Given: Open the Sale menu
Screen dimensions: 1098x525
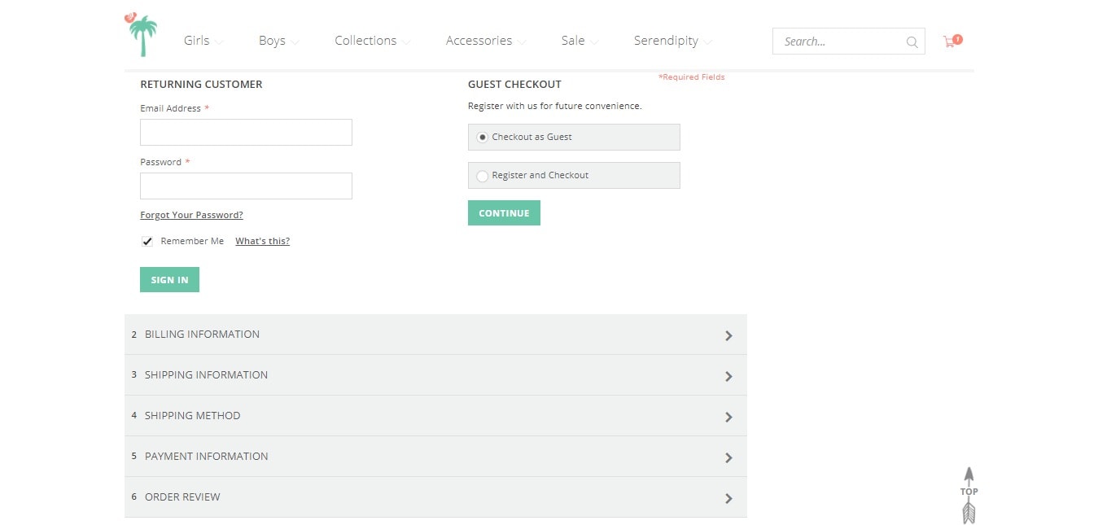Looking at the screenshot, I should click(x=573, y=41).
